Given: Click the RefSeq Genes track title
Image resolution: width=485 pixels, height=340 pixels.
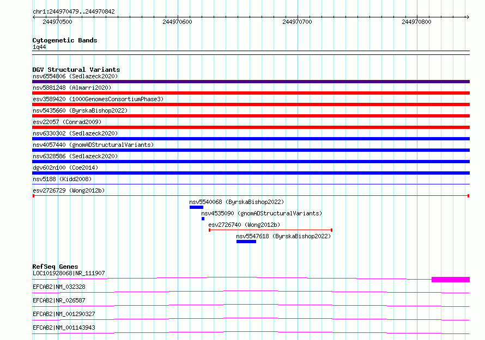Looking at the screenshot, I should point(56,267).
